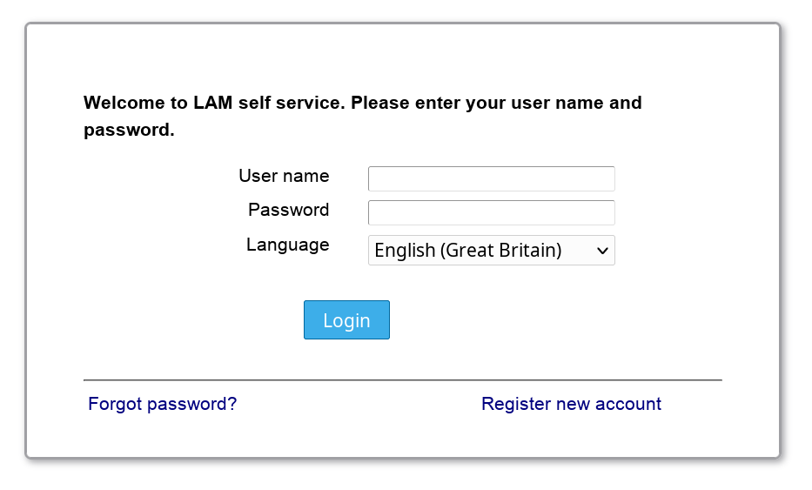
Task: Open the Language dropdown
Action: [x=491, y=251]
